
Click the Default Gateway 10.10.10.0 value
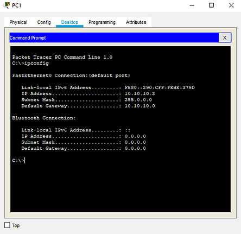point(139,106)
